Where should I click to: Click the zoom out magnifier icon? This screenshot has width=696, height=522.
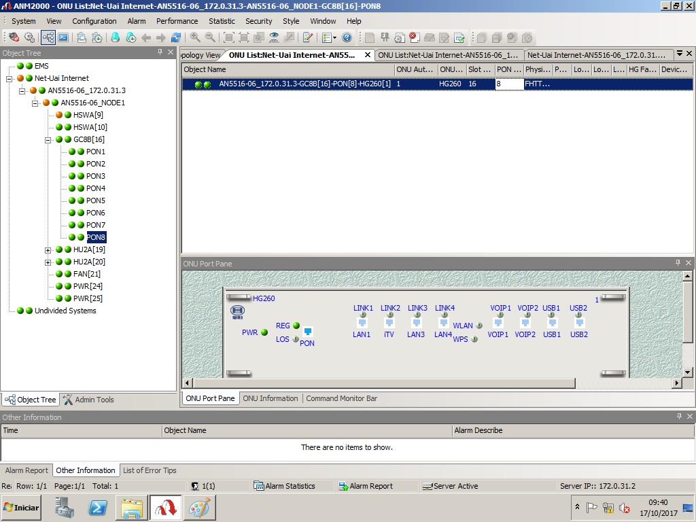point(210,38)
